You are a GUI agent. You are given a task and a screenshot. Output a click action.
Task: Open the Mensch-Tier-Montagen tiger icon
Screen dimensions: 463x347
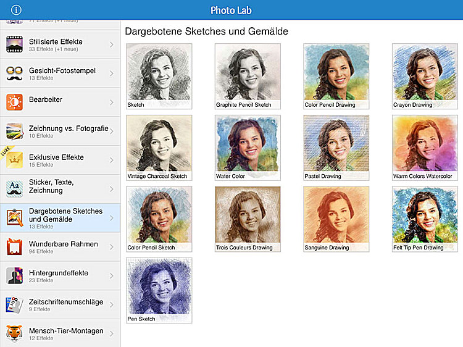(14, 333)
